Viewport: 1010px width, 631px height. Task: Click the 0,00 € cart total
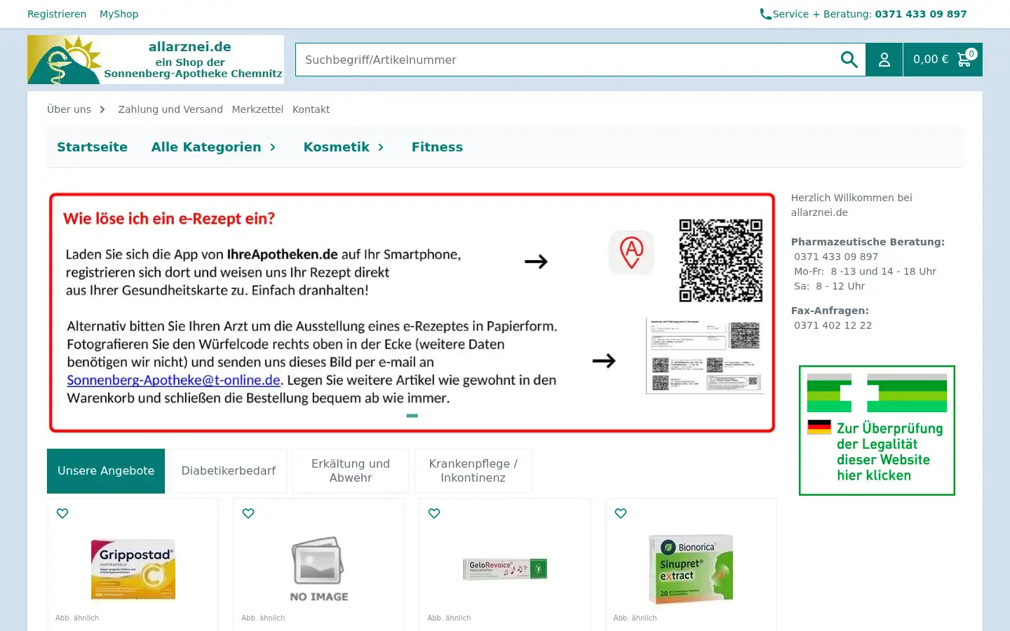[x=931, y=60]
